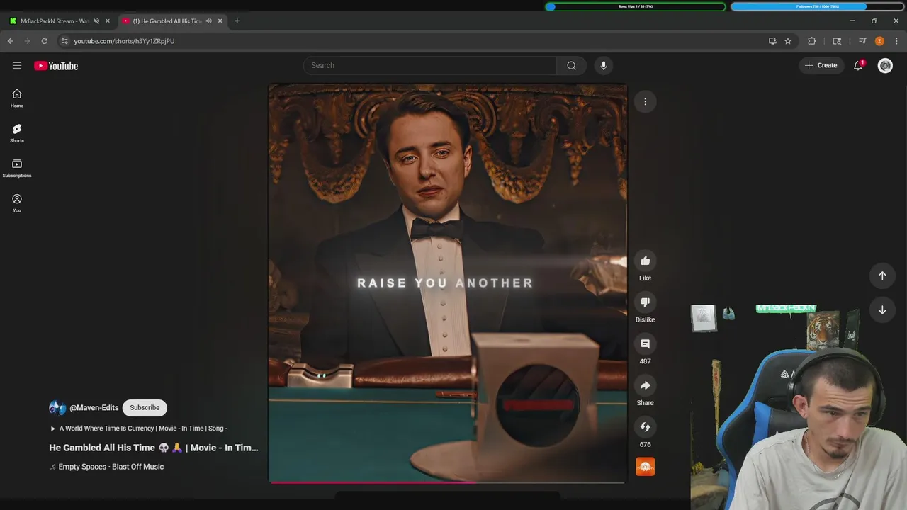This screenshot has height=510, width=907.
Task: Click the search magnifier button
Action: 571,65
